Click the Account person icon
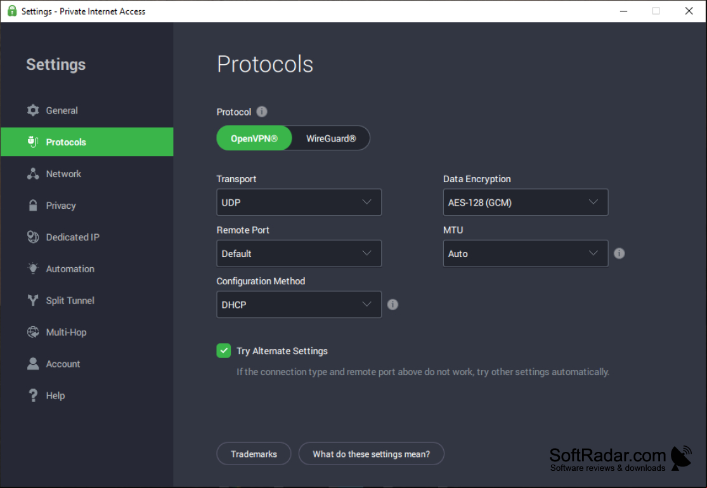The image size is (707, 488). point(33,364)
